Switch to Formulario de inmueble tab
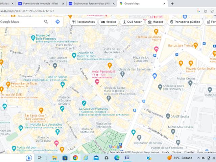Screen dimensions: 216x162 tap(41, 4)
